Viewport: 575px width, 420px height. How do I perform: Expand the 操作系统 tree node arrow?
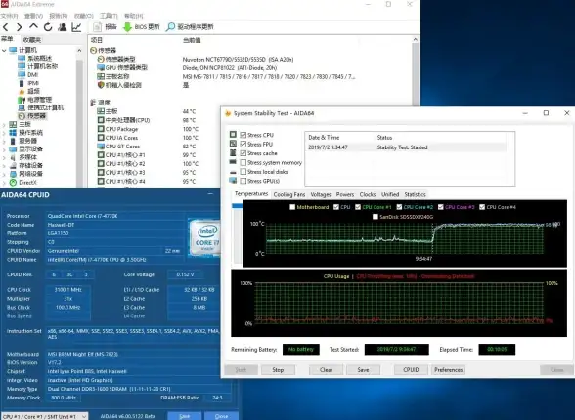click(4, 133)
